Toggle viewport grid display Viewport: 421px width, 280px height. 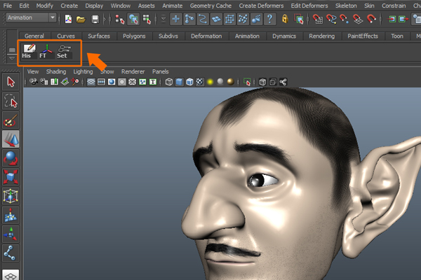[91, 82]
